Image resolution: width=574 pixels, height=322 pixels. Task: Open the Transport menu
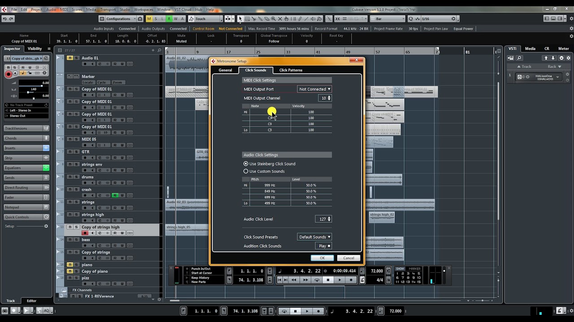click(x=108, y=9)
